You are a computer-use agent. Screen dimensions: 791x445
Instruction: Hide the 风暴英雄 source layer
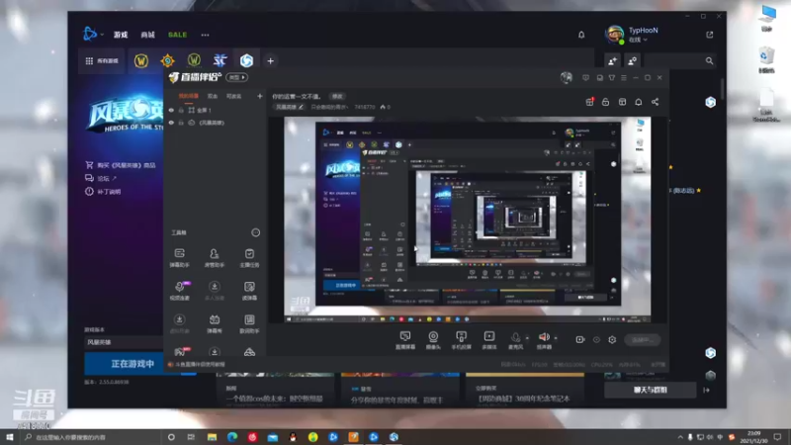tap(171, 123)
